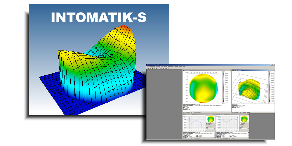This screenshot has width=292, height=146.
Task: Open the Protocol menu
Action: [158, 67]
